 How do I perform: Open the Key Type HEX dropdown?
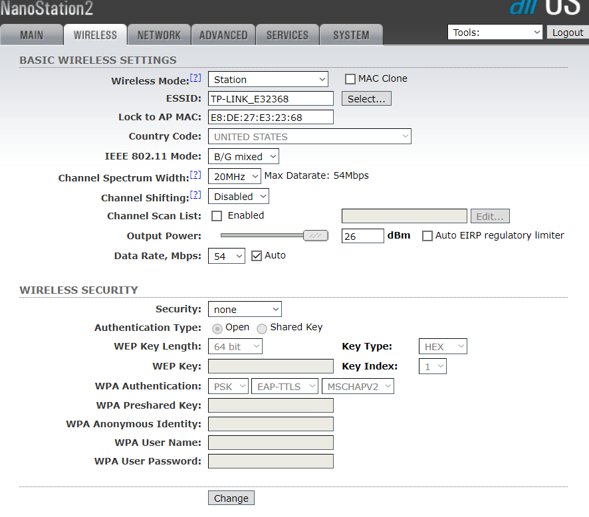(443, 346)
